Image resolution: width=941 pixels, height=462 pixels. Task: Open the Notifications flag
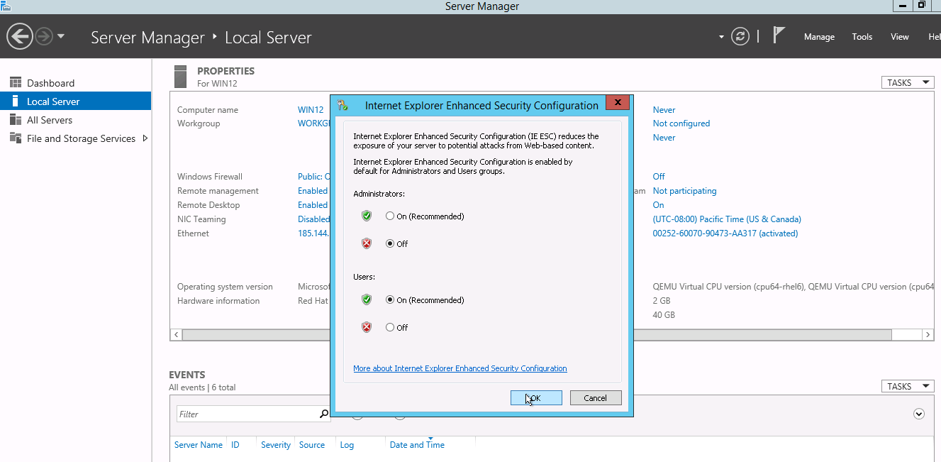point(779,35)
